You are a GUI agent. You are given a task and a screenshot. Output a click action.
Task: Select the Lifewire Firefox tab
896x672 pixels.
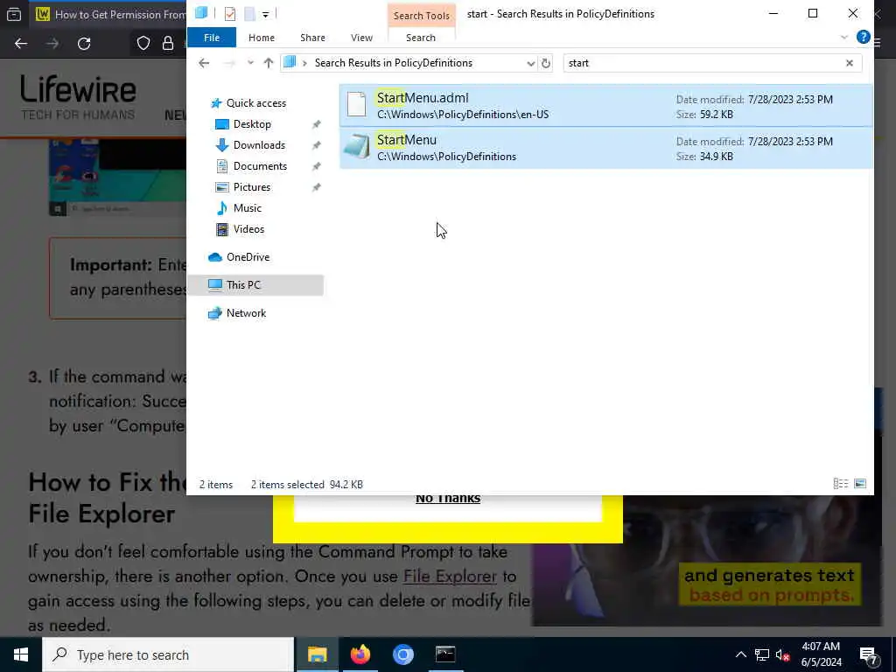[x=109, y=14]
